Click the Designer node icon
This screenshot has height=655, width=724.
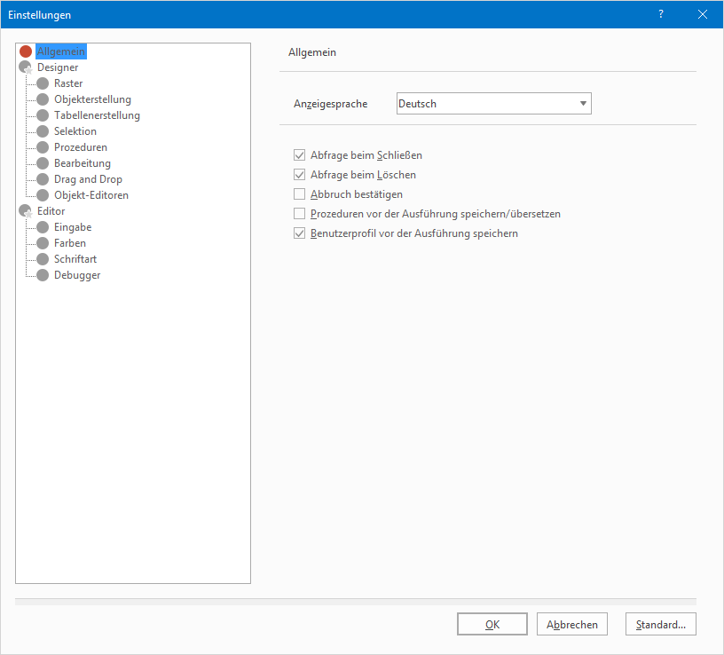tap(26, 67)
